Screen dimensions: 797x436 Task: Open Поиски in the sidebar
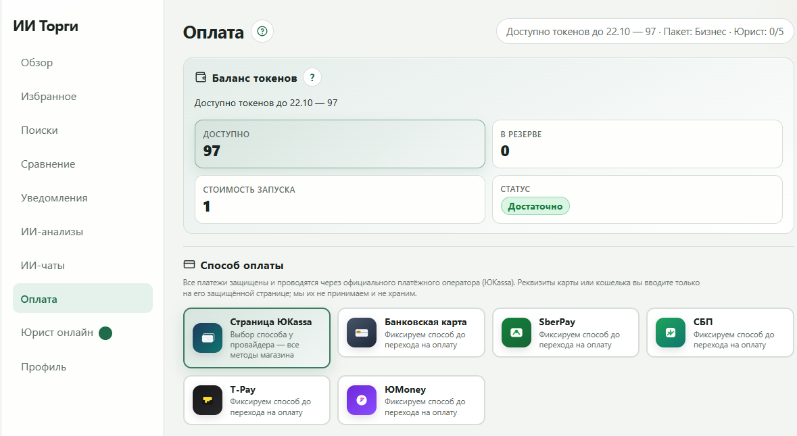coord(82,130)
